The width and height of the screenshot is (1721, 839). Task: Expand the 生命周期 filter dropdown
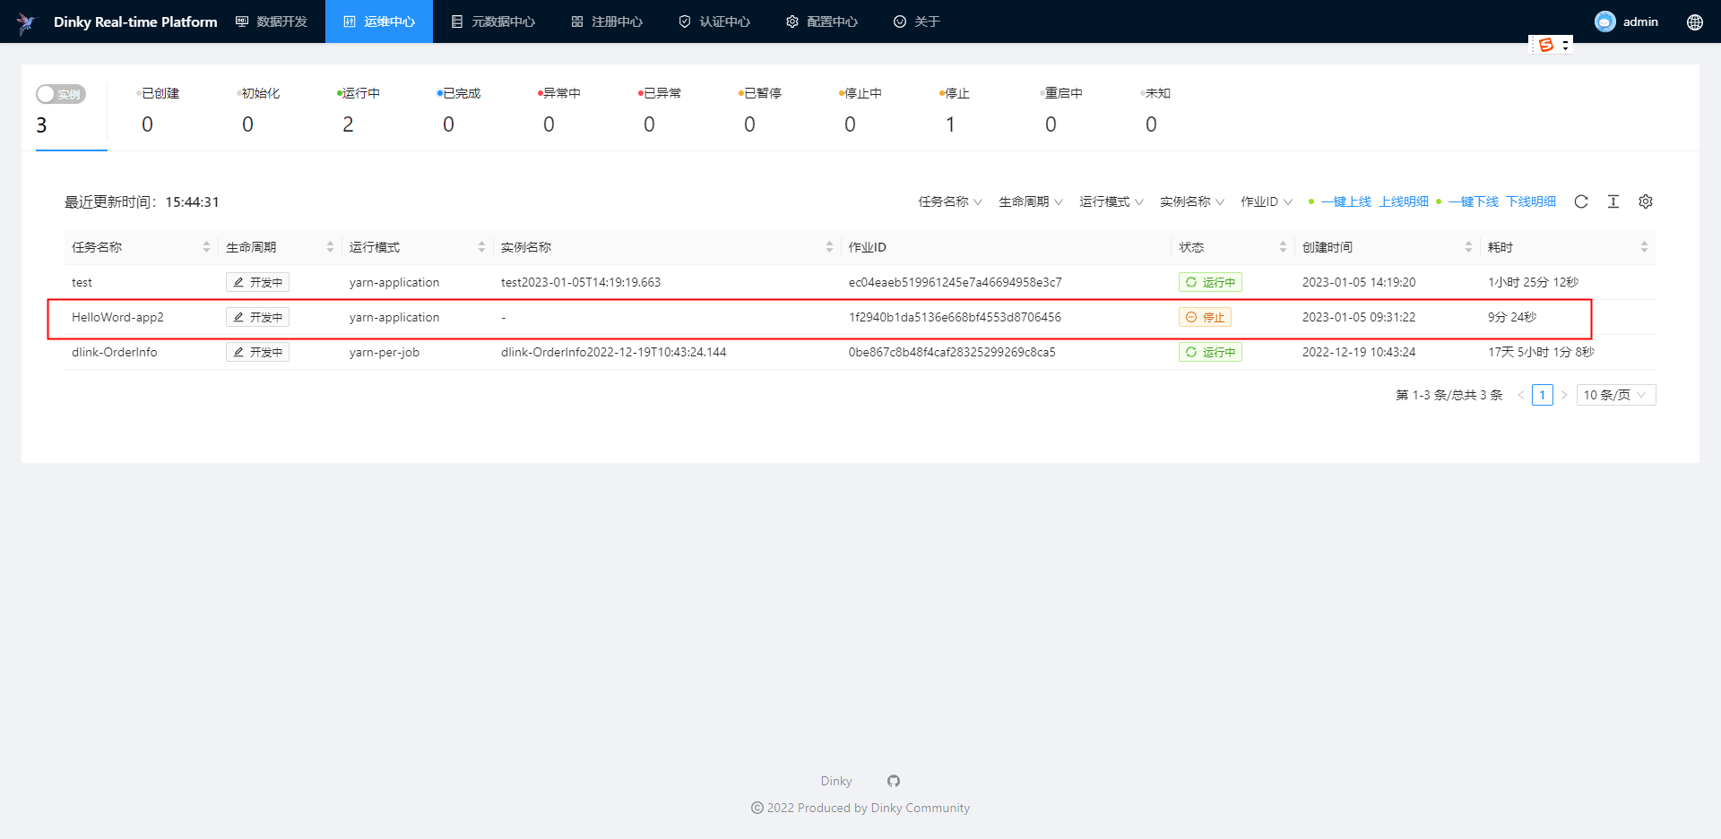(1029, 201)
